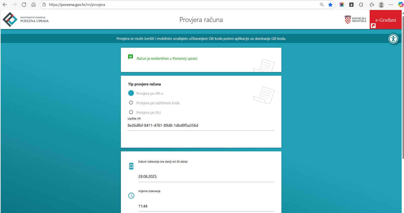The height and width of the screenshot is (213, 404).
Task: Click the clock icon beside issue time
Action: 131,196
